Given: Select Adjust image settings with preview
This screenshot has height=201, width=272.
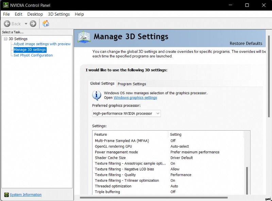Looking at the screenshot, I should pyautogui.click(x=42, y=44).
